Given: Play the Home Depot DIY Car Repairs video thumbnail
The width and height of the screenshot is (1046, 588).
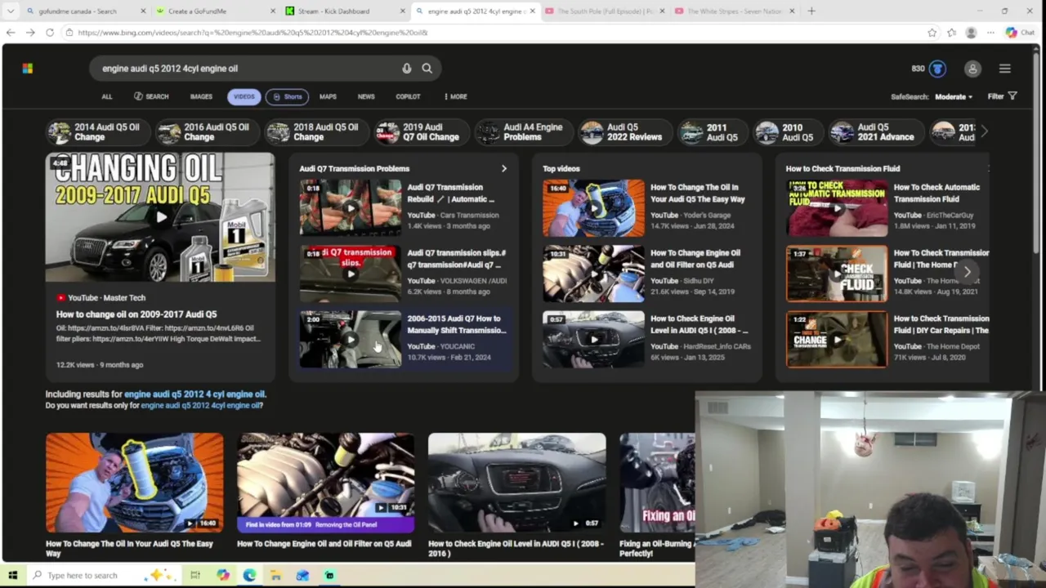Looking at the screenshot, I should click(x=836, y=339).
